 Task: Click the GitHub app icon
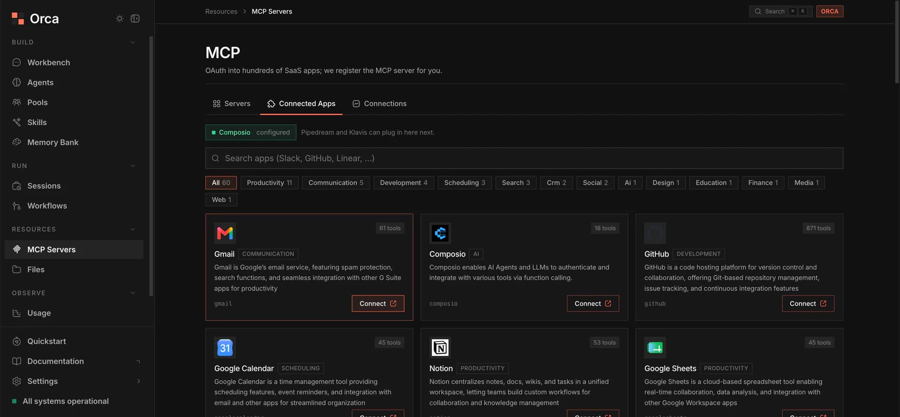[x=655, y=233]
